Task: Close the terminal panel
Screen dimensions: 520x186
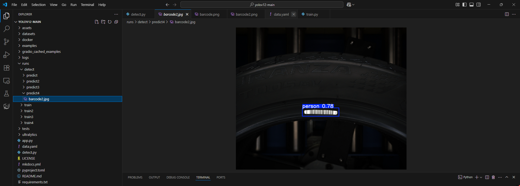Action: pyautogui.click(x=514, y=177)
